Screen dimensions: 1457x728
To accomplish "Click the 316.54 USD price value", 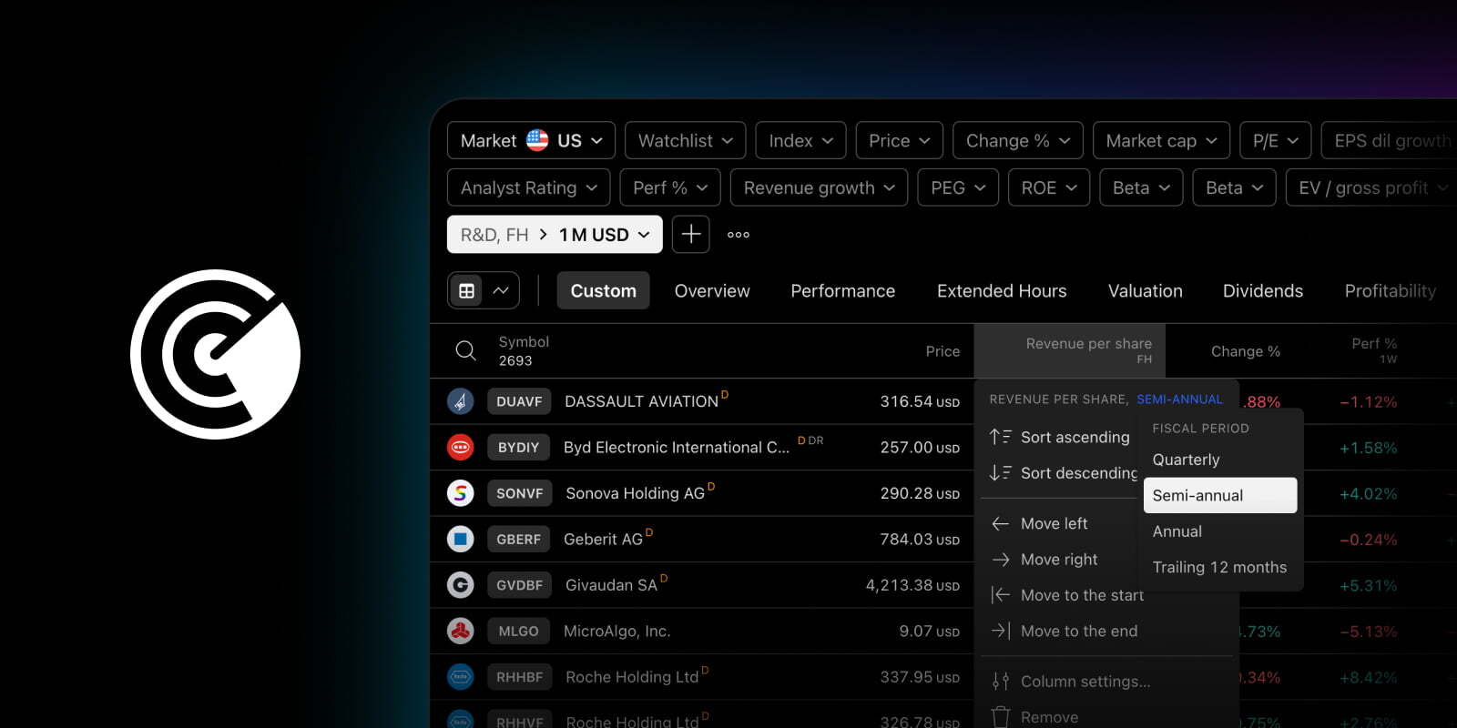I will 920,401.
